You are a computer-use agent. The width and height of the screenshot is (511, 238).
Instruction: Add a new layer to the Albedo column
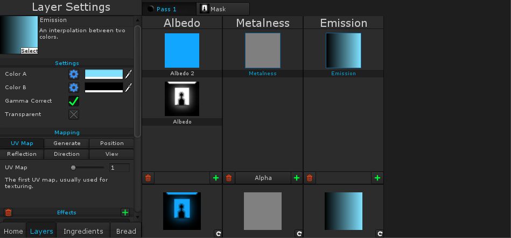point(216,178)
